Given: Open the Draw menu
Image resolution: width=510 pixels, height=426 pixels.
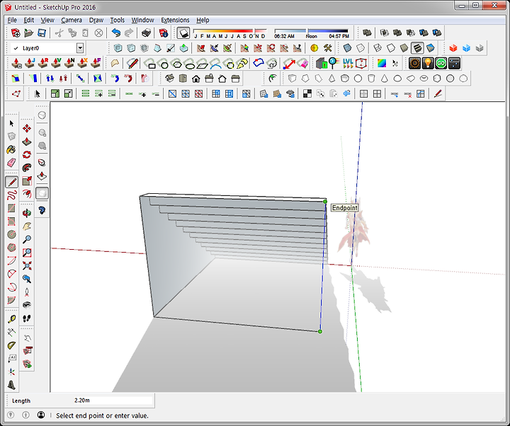Looking at the screenshot, I should point(96,20).
